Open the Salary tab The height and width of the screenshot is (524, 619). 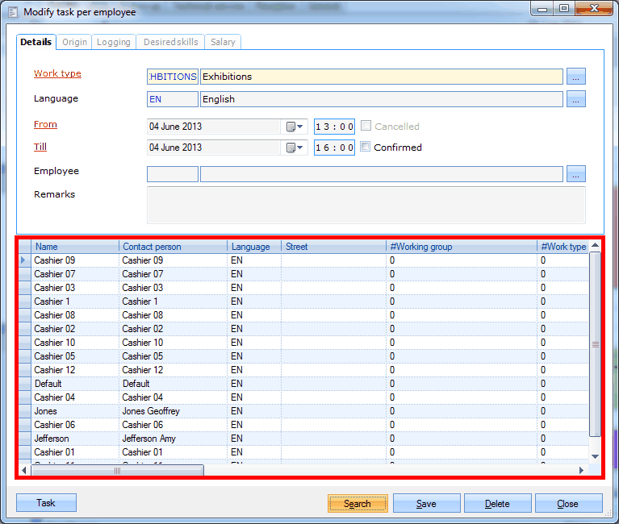223,42
